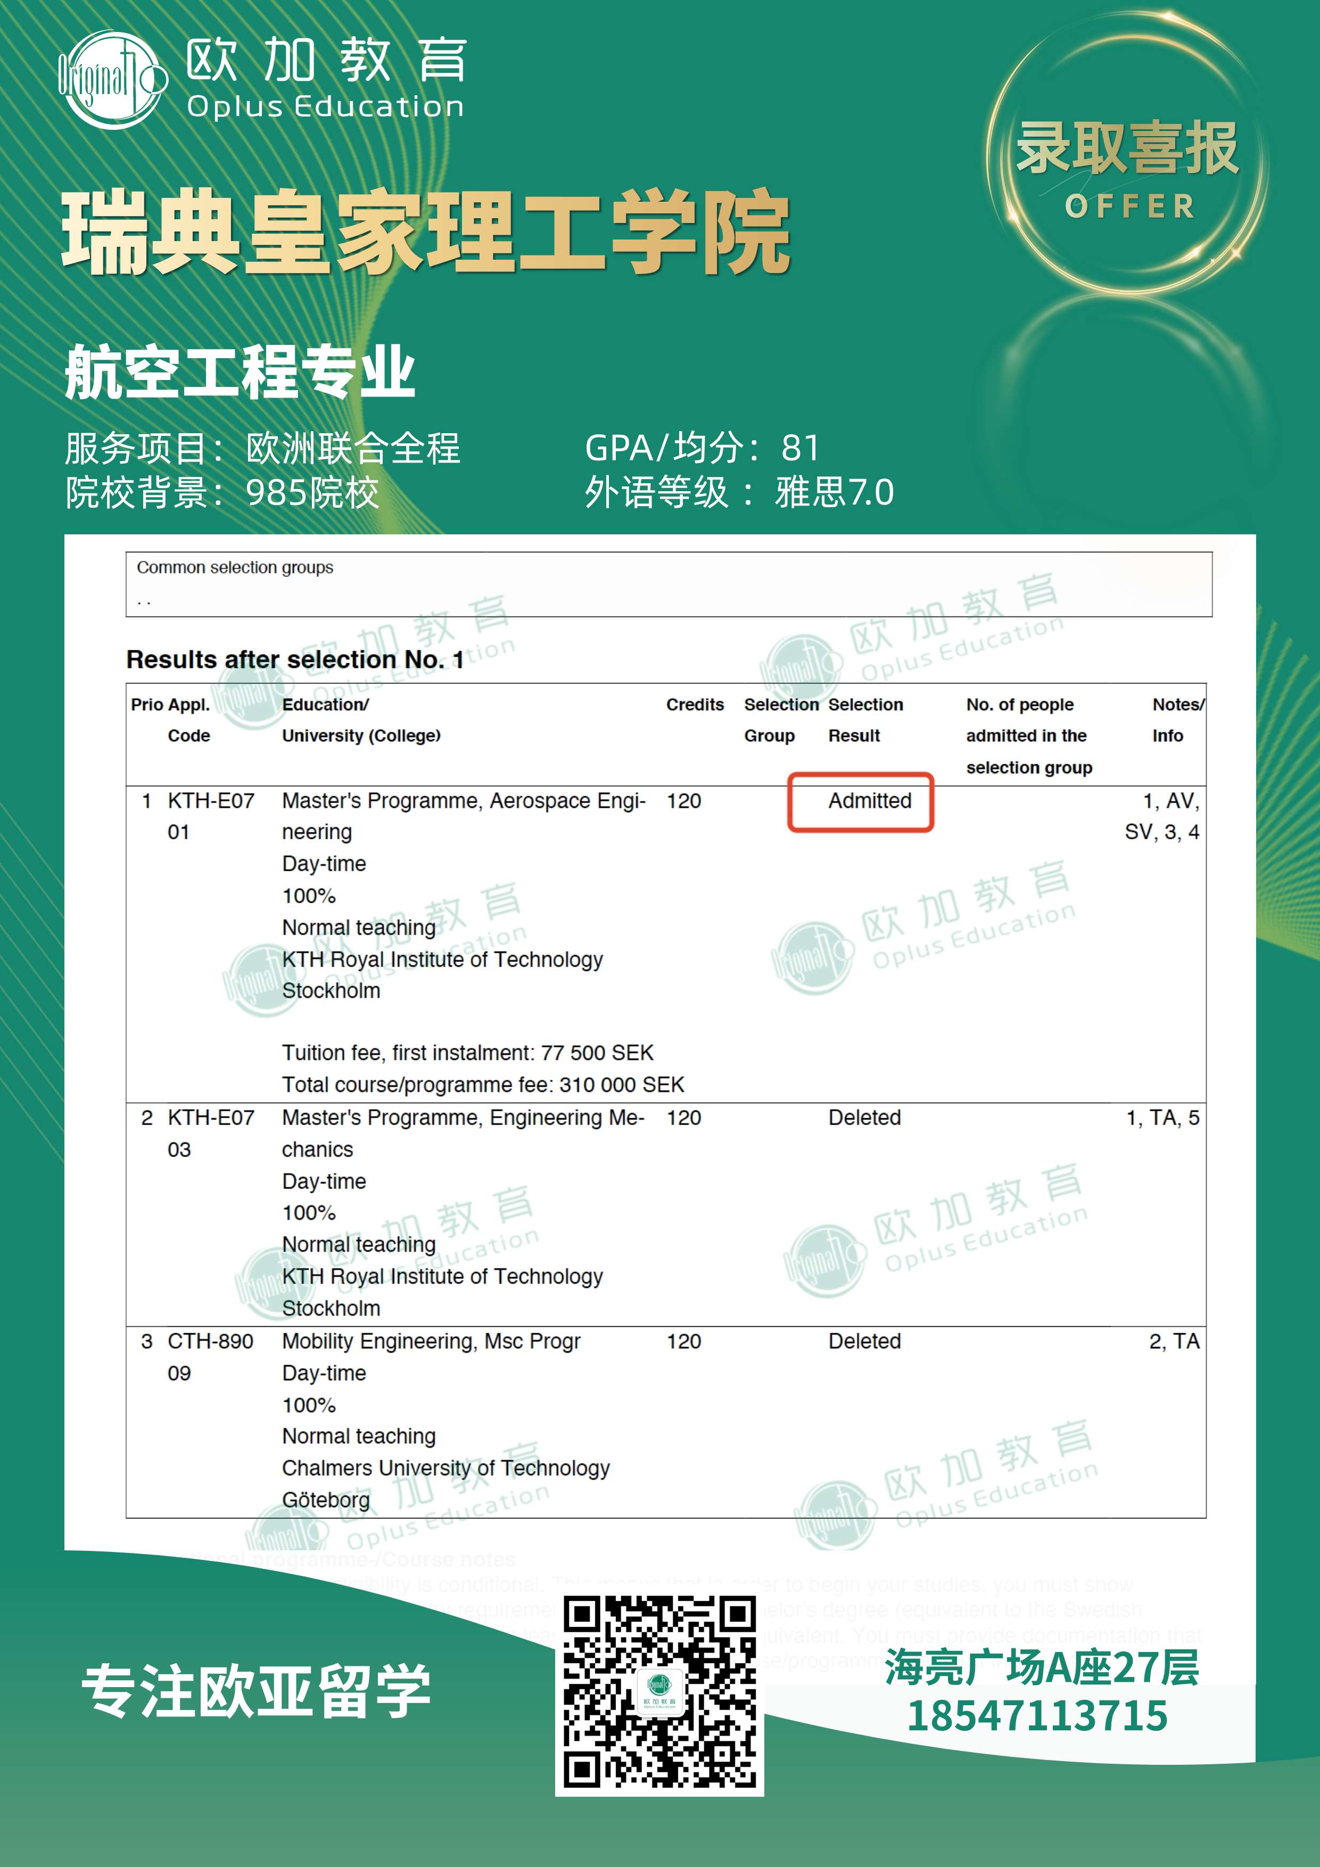Click the Credits column header
The image size is (1320, 1867).
(x=695, y=704)
